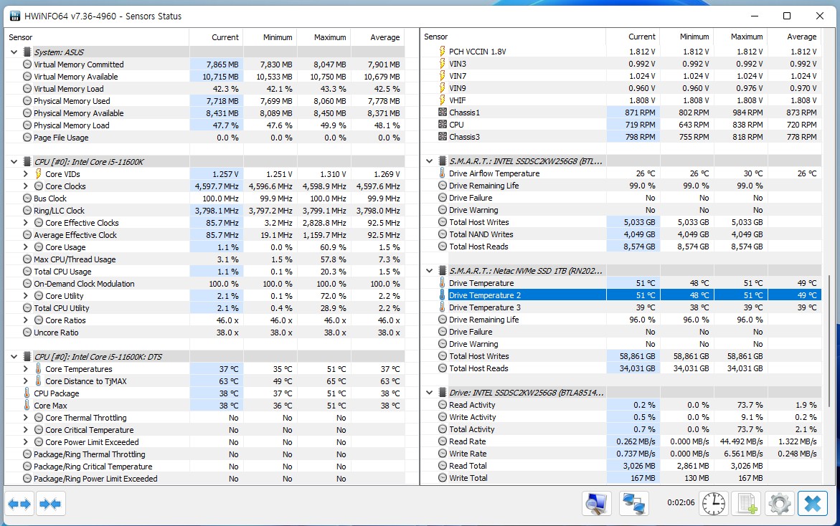Select the Total CPU Usage row
The height and width of the screenshot is (526, 840).
(x=204, y=272)
